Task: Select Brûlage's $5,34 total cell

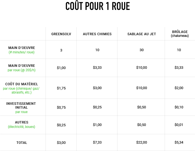Action: [x=179, y=142]
